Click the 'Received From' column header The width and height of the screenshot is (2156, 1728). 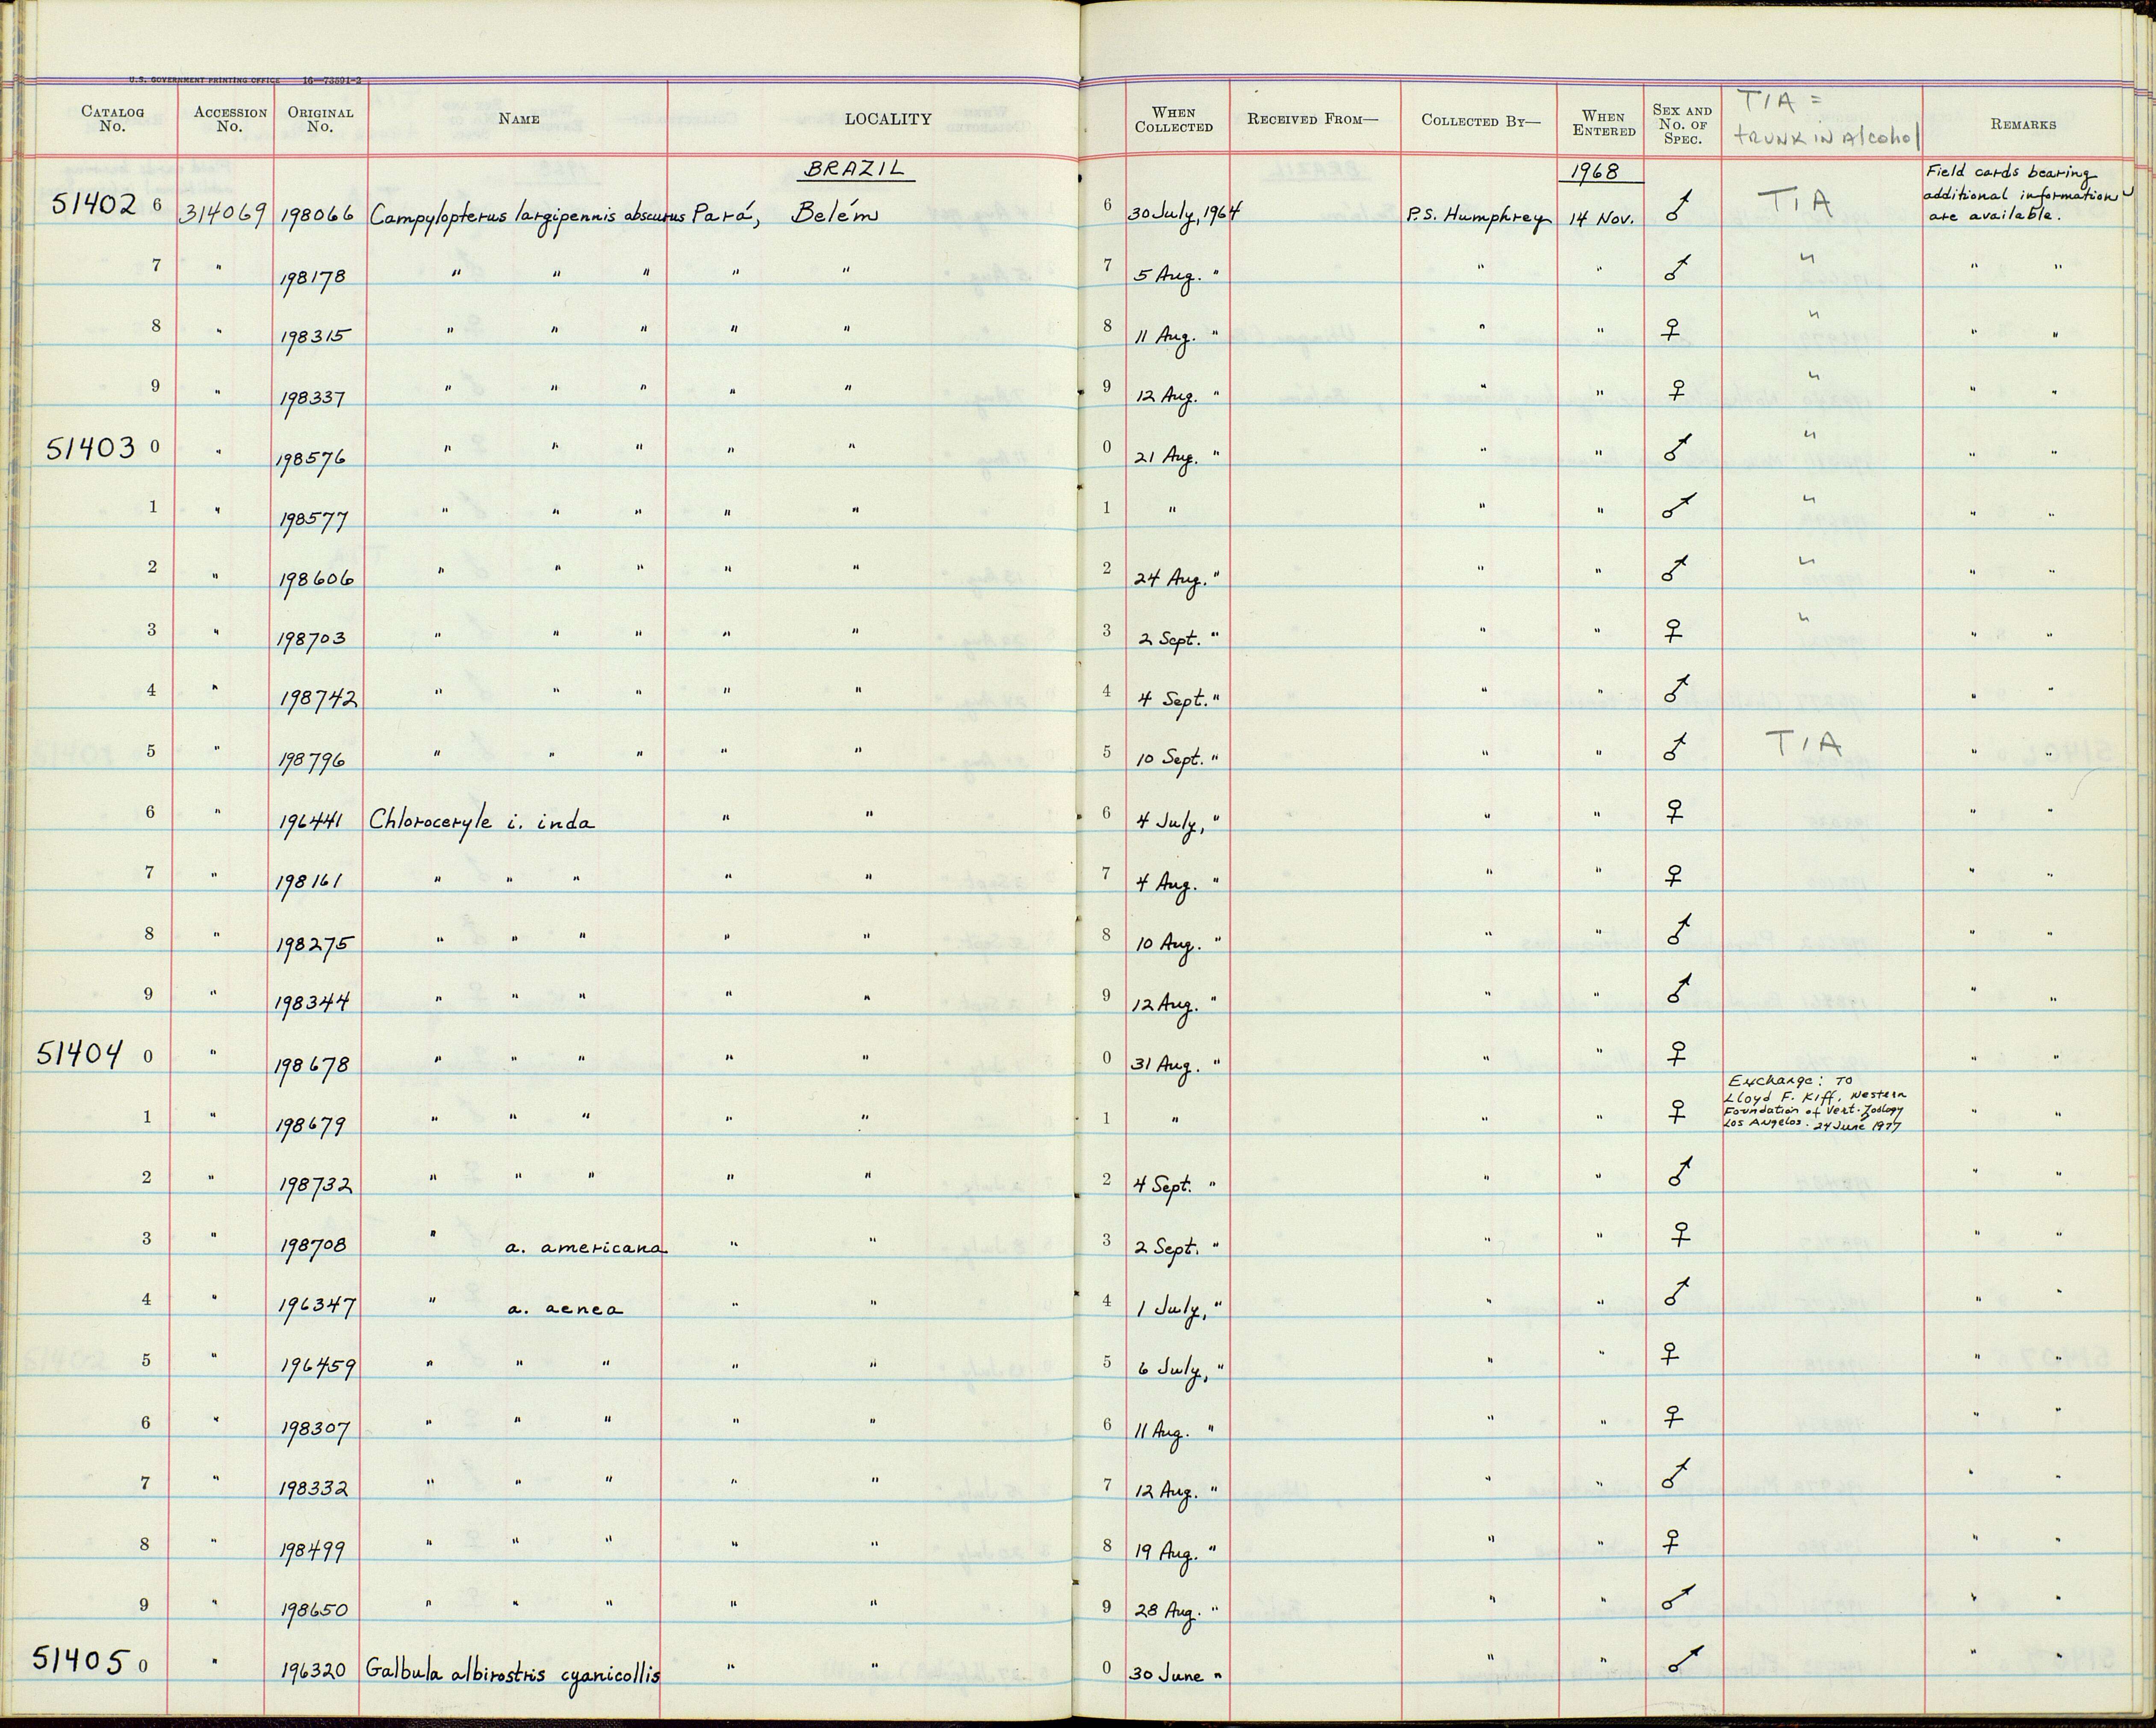tap(1312, 120)
